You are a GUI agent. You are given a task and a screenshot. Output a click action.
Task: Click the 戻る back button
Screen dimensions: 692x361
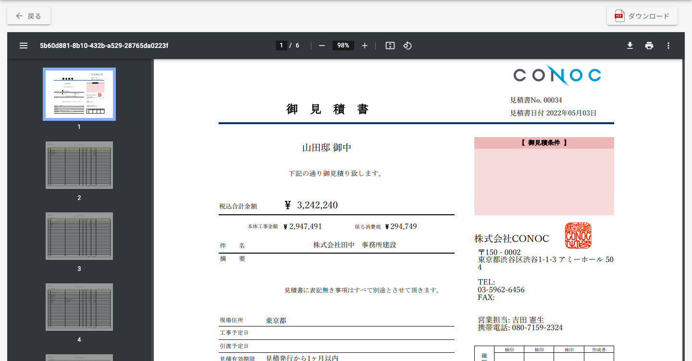[x=29, y=16]
